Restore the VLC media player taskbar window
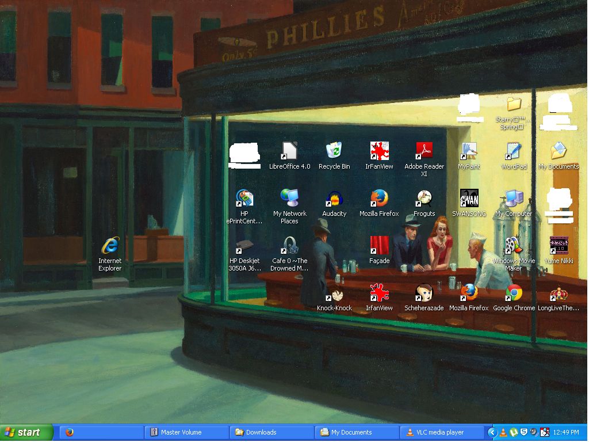Screen dimensions: 589x442 (x=442, y=433)
